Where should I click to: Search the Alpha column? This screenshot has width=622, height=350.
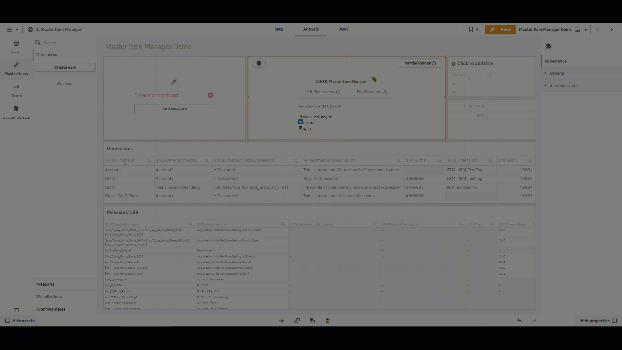pyautogui.click(x=489, y=75)
